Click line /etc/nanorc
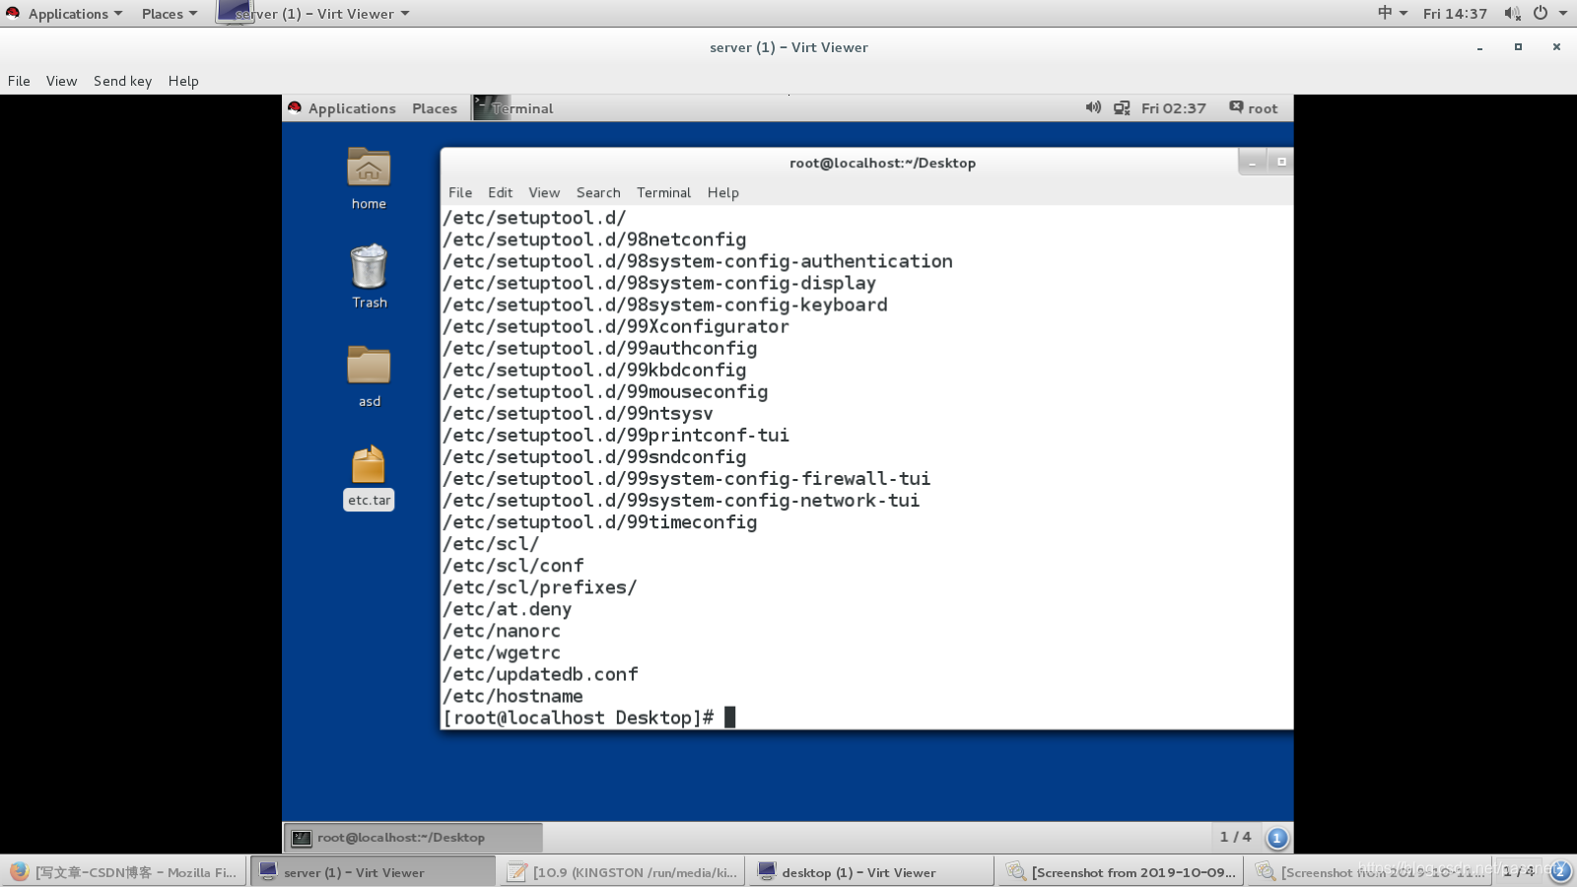1577x887 pixels. coord(502,631)
